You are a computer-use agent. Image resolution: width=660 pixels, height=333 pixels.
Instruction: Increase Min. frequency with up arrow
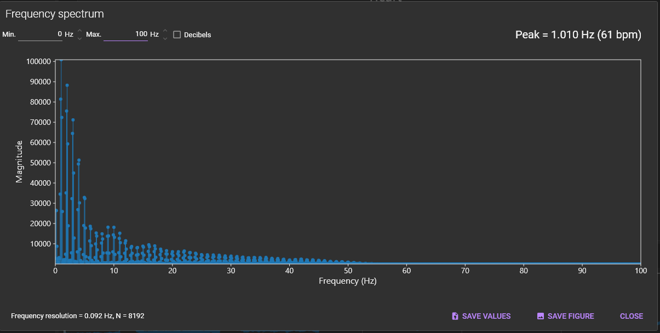(x=79, y=31)
